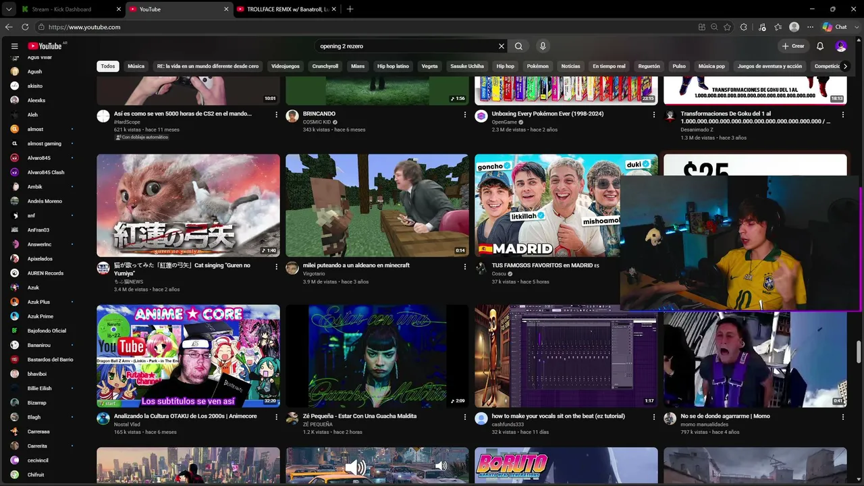The width and height of the screenshot is (864, 486).
Task: Run search with the magnifying glass button
Action: coord(518,46)
